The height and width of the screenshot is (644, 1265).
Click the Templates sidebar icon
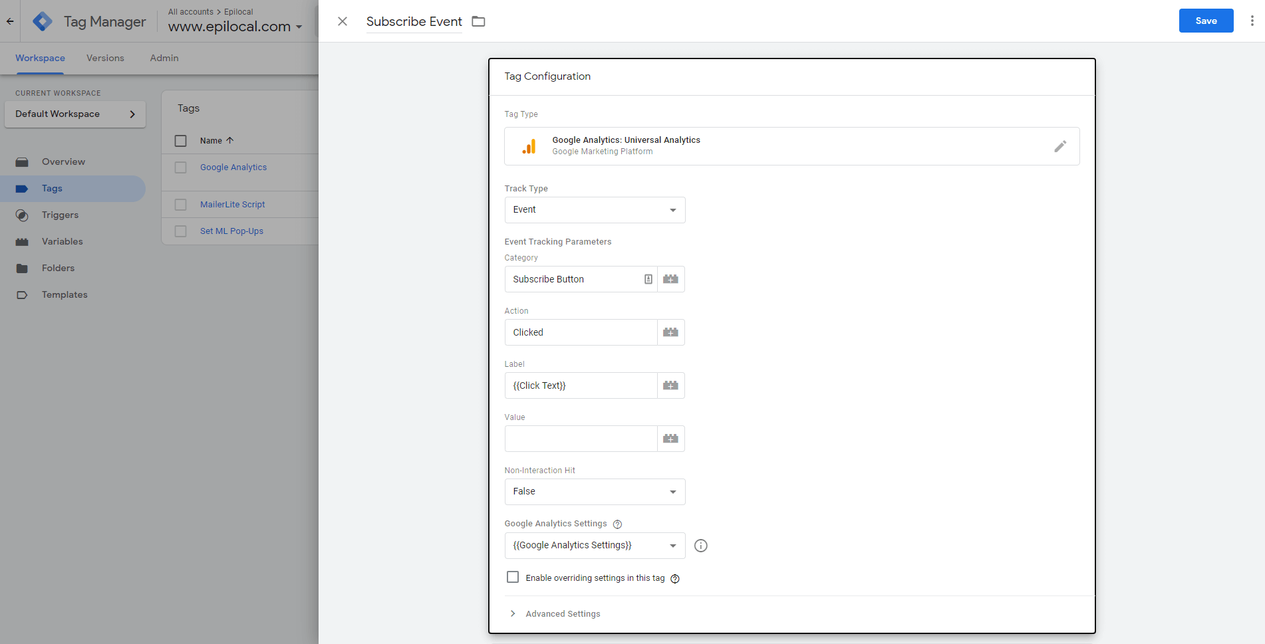(22, 295)
